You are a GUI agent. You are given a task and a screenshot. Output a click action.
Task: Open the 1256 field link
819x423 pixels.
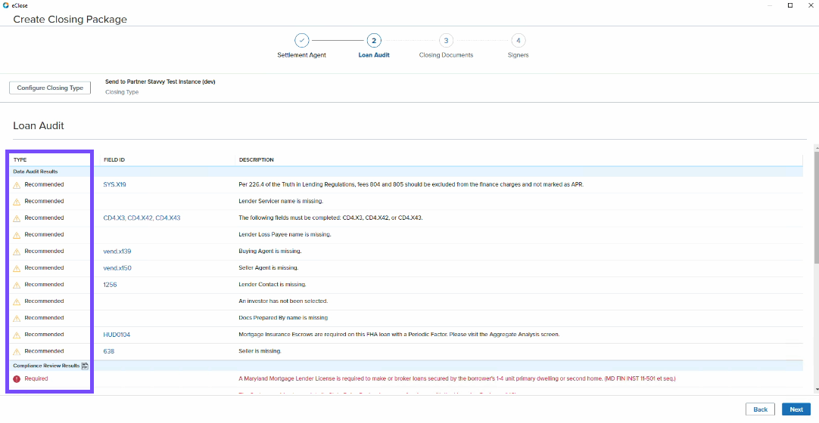pyautogui.click(x=110, y=285)
